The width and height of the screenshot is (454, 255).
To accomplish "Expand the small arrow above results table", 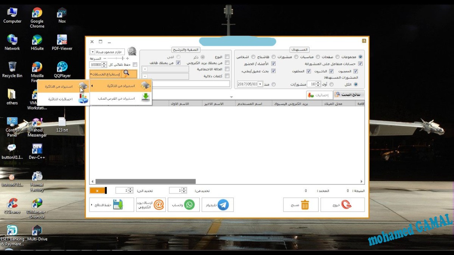I will coord(232,97).
